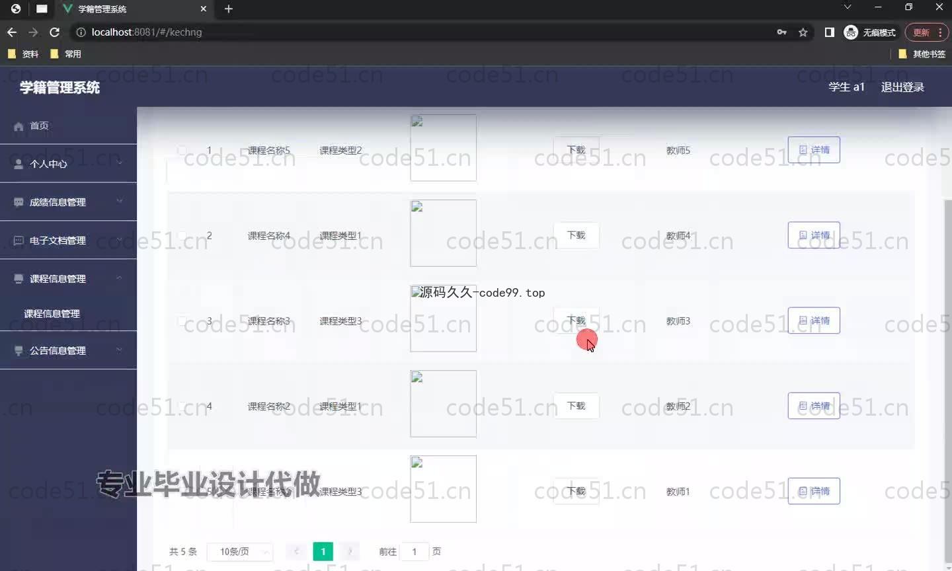The image size is (952, 571).
Task: Click the image thumbnail of 课程名称4
Action: 444,233
